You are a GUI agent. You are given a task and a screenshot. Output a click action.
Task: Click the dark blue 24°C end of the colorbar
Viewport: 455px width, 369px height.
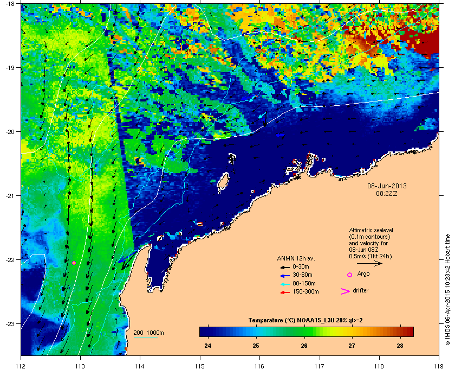204,332
